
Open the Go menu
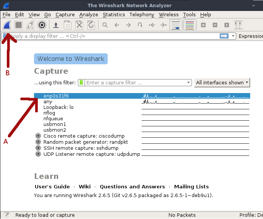(x=48, y=15)
